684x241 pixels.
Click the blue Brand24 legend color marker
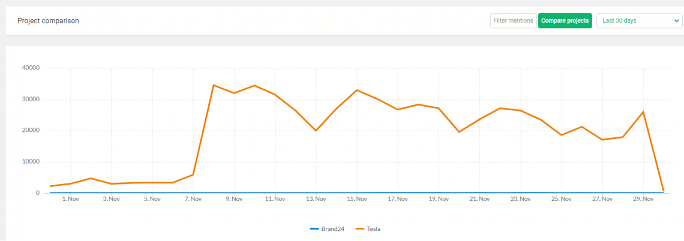(x=314, y=229)
